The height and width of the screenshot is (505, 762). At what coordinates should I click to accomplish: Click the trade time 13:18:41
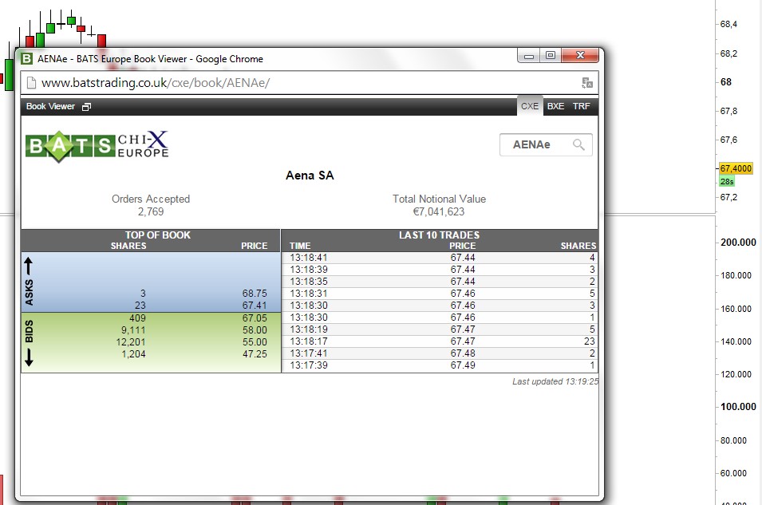point(309,258)
